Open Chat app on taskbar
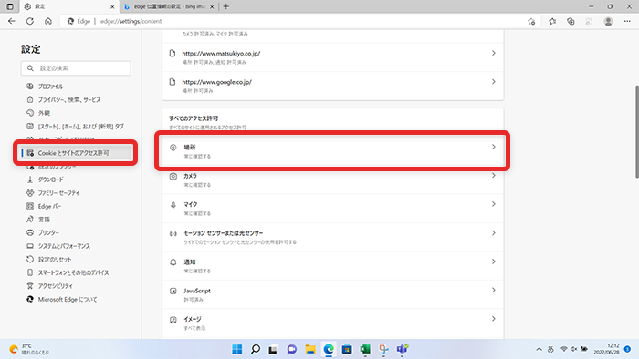The height and width of the screenshot is (359, 639). [292, 349]
